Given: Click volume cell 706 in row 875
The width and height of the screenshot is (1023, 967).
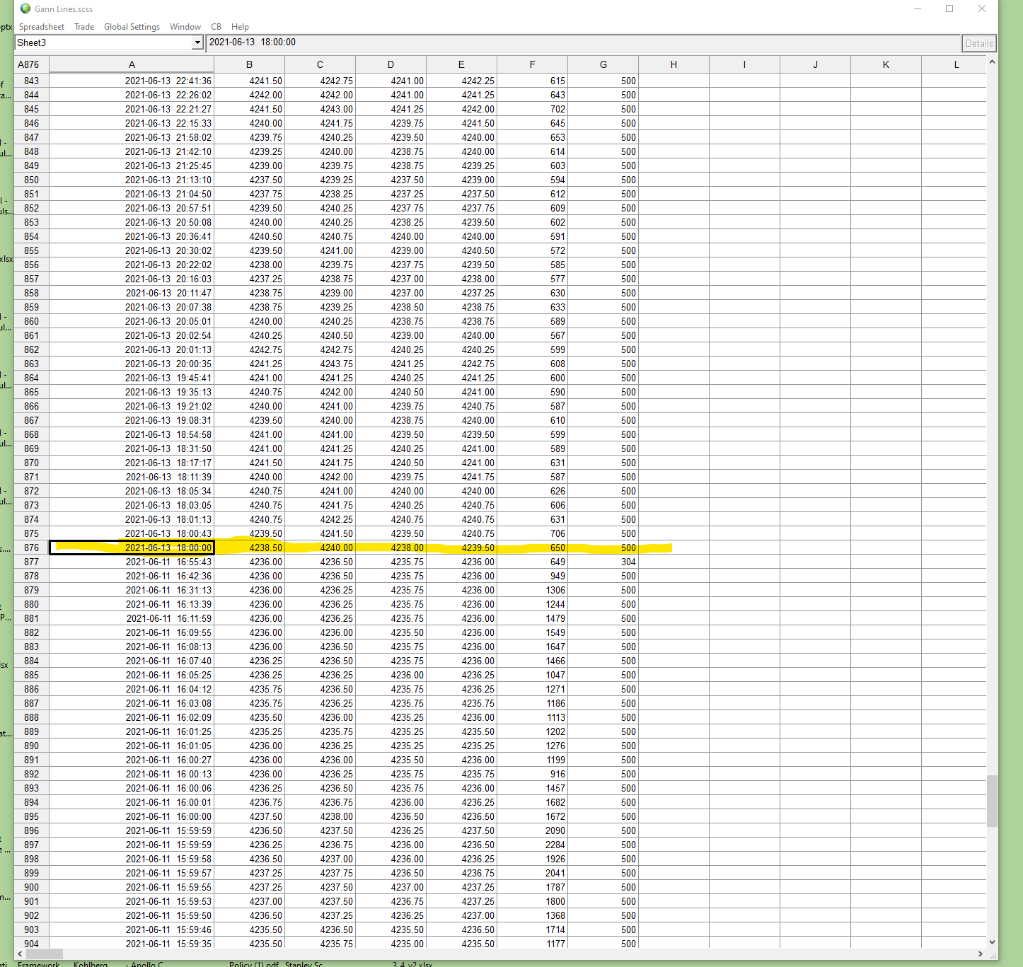Looking at the screenshot, I should point(532,533).
